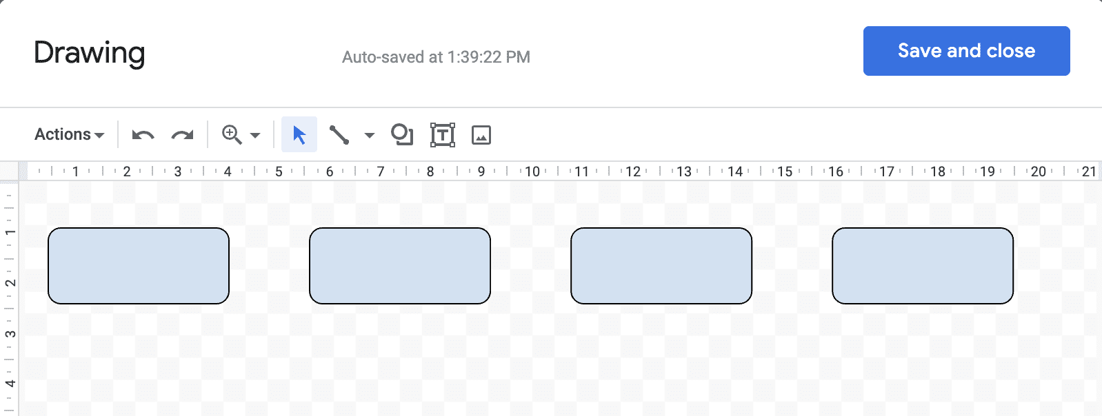Select the Text box tool
This screenshot has height=416, width=1102.
pos(442,135)
